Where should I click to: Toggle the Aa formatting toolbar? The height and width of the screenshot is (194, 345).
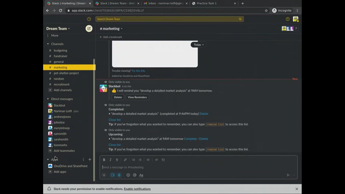141,175
